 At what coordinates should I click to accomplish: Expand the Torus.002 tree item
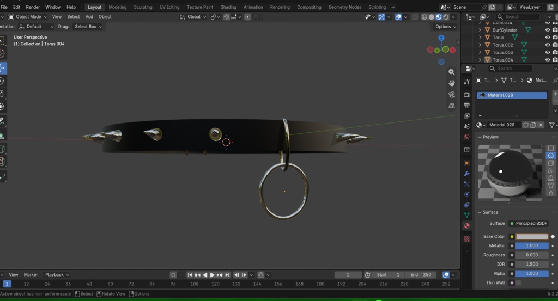(x=480, y=45)
